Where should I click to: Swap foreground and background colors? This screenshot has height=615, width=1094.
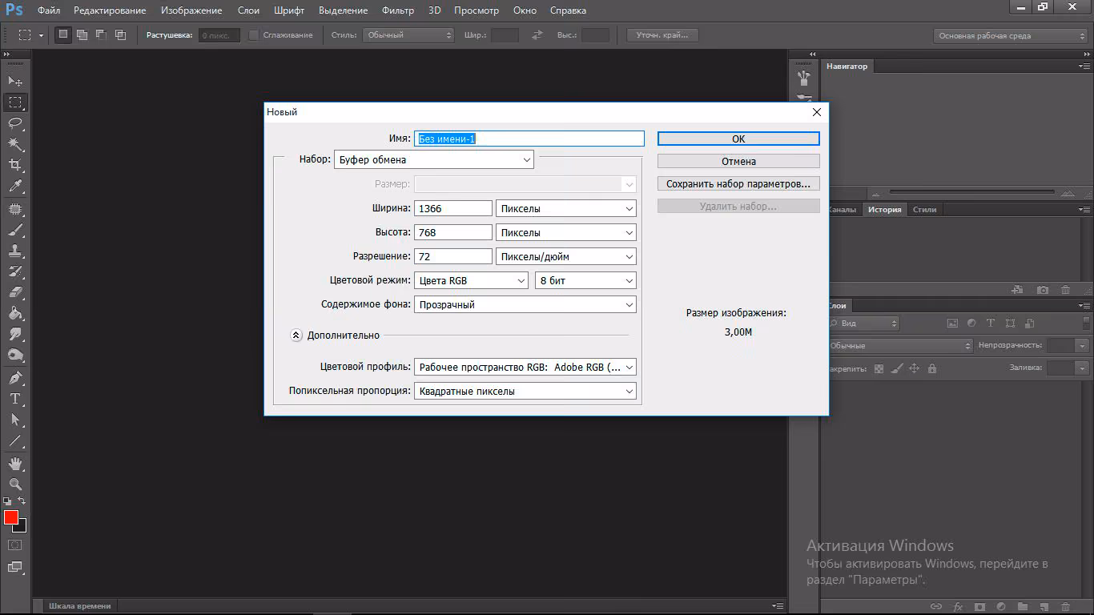tap(22, 501)
